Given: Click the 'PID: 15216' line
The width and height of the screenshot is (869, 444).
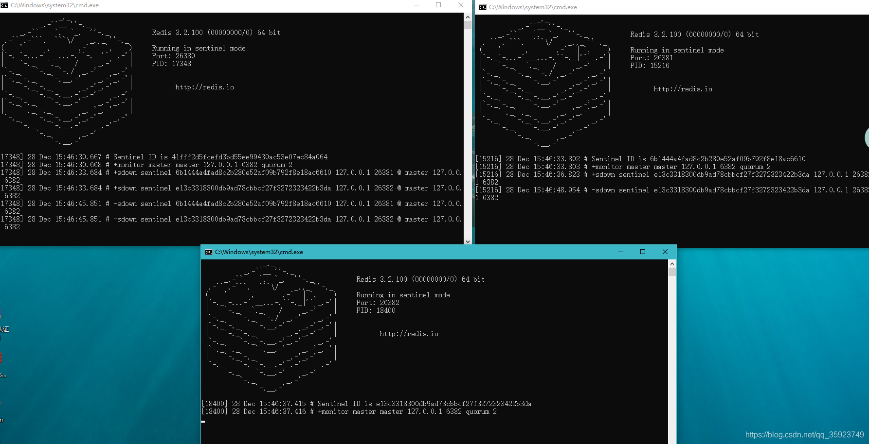Looking at the screenshot, I should pyautogui.click(x=650, y=66).
